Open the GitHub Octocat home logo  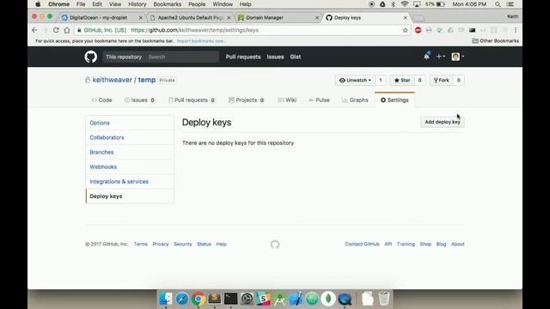tap(90, 57)
